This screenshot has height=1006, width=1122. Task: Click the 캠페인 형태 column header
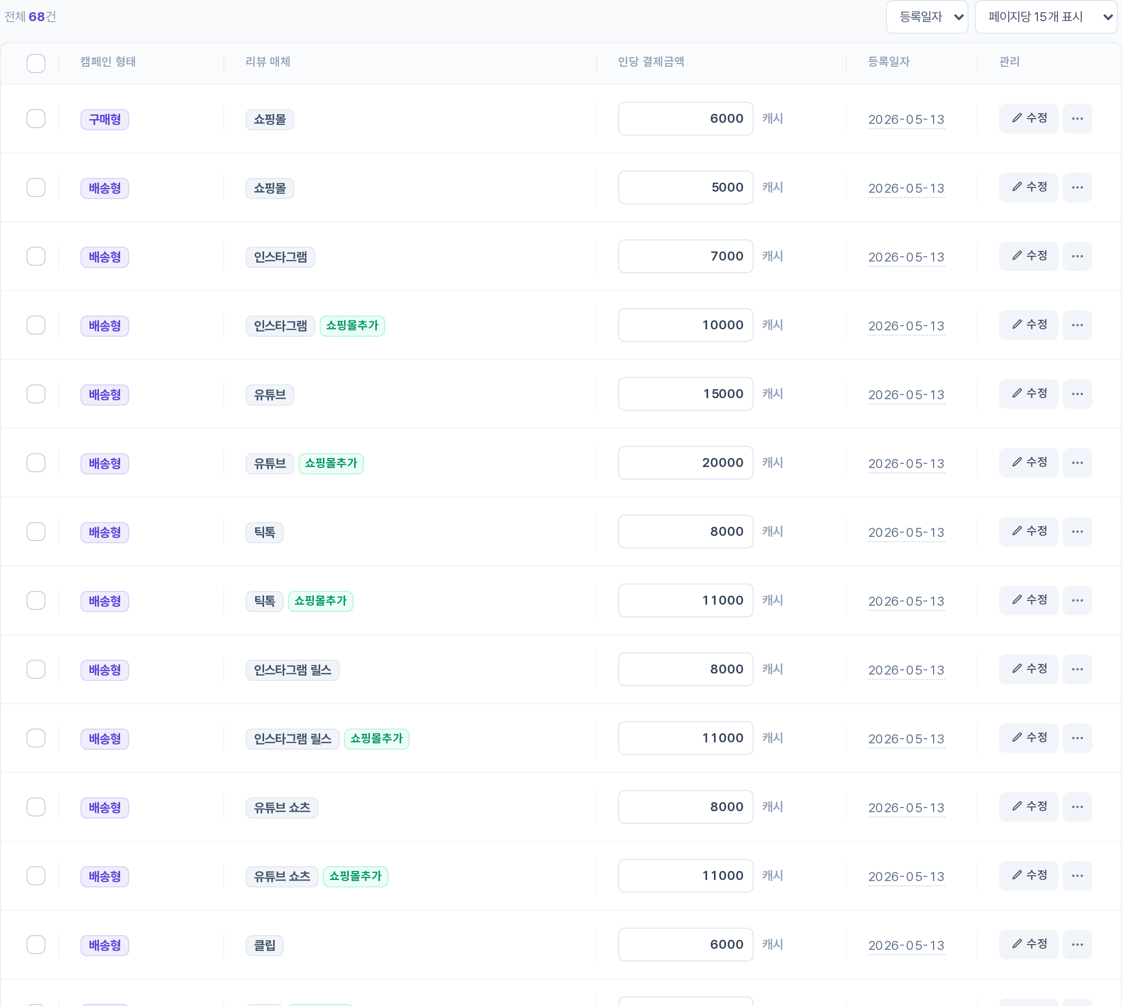pyautogui.click(x=108, y=62)
